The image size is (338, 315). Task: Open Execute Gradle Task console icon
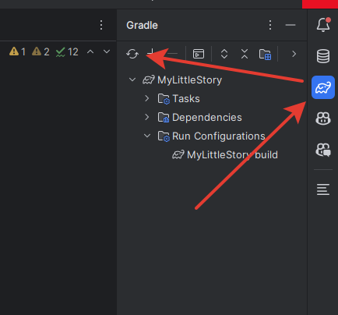coord(199,54)
